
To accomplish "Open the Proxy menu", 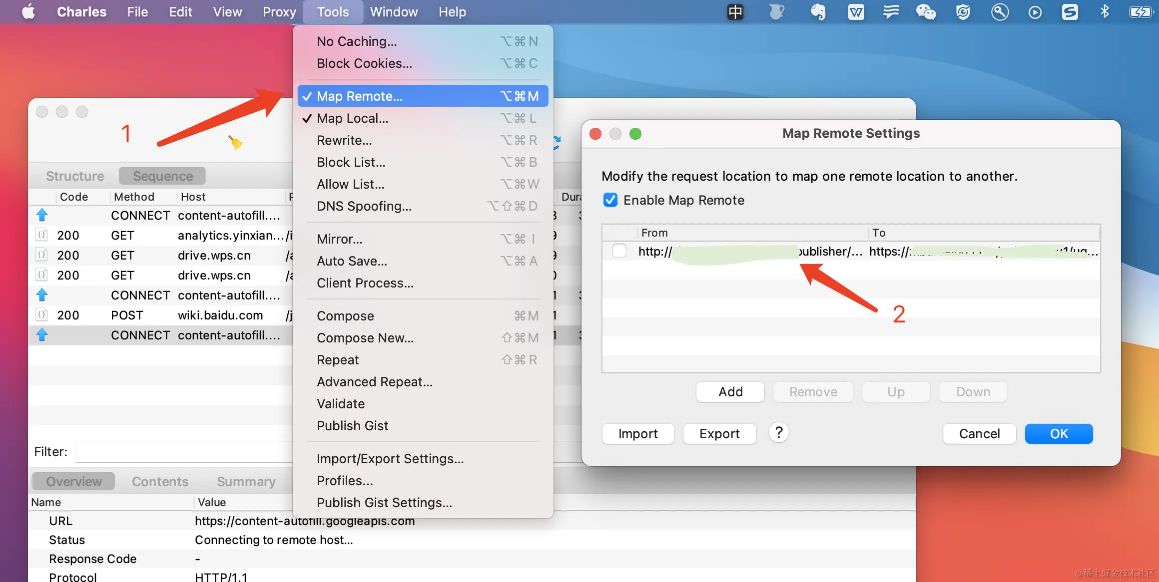I will pyautogui.click(x=279, y=12).
